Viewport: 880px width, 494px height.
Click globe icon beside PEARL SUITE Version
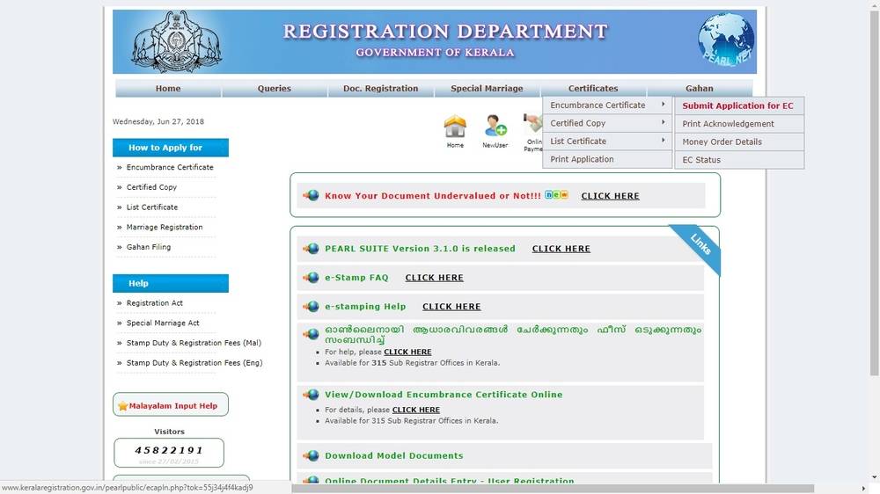click(x=311, y=249)
